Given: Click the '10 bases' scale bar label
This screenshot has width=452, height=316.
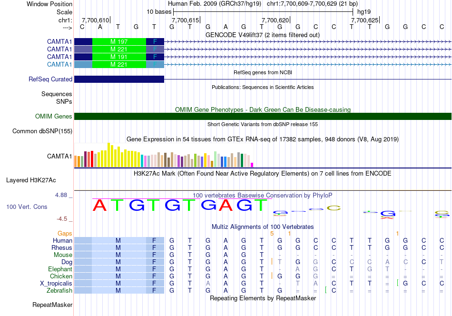Looking at the screenshot, I should tap(159, 12).
